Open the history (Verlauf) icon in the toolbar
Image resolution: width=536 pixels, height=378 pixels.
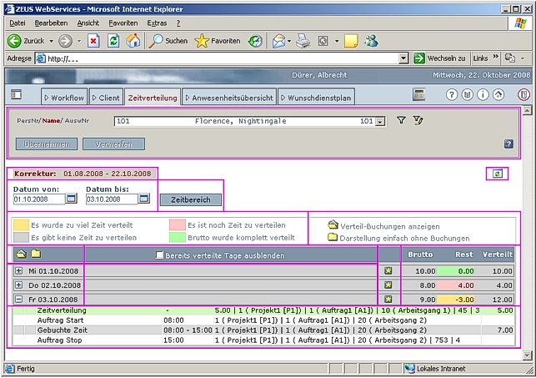tap(255, 41)
